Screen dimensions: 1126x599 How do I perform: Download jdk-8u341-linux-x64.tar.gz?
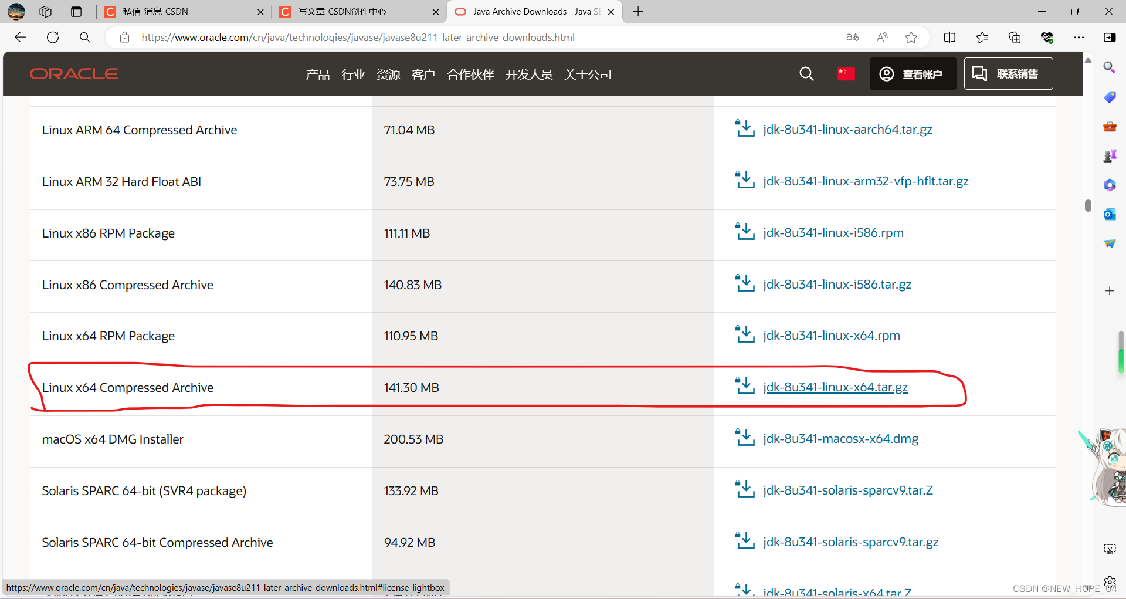click(x=835, y=387)
